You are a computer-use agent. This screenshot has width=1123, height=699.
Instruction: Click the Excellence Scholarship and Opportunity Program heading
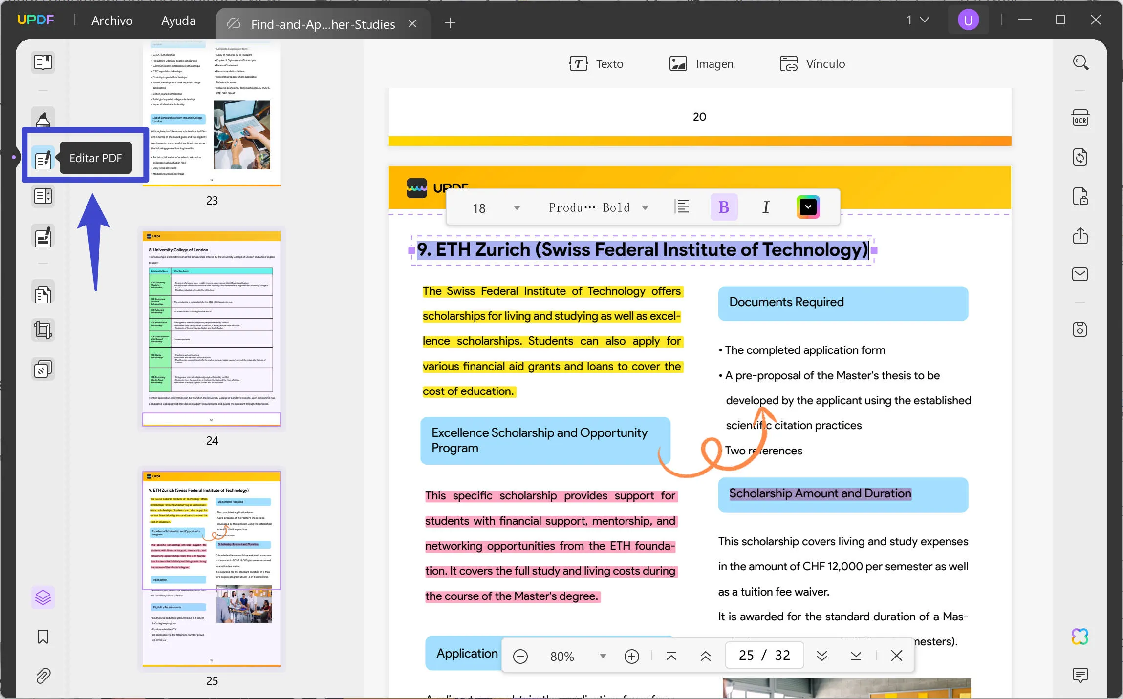pyautogui.click(x=539, y=440)
